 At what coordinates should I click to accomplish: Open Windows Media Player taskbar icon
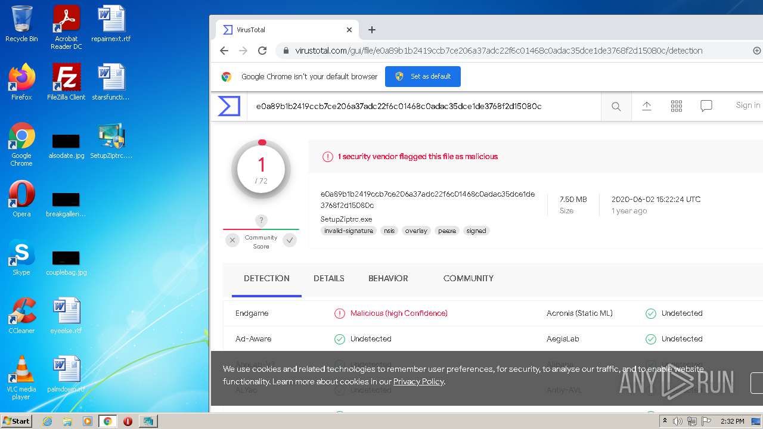click(88, 421)
